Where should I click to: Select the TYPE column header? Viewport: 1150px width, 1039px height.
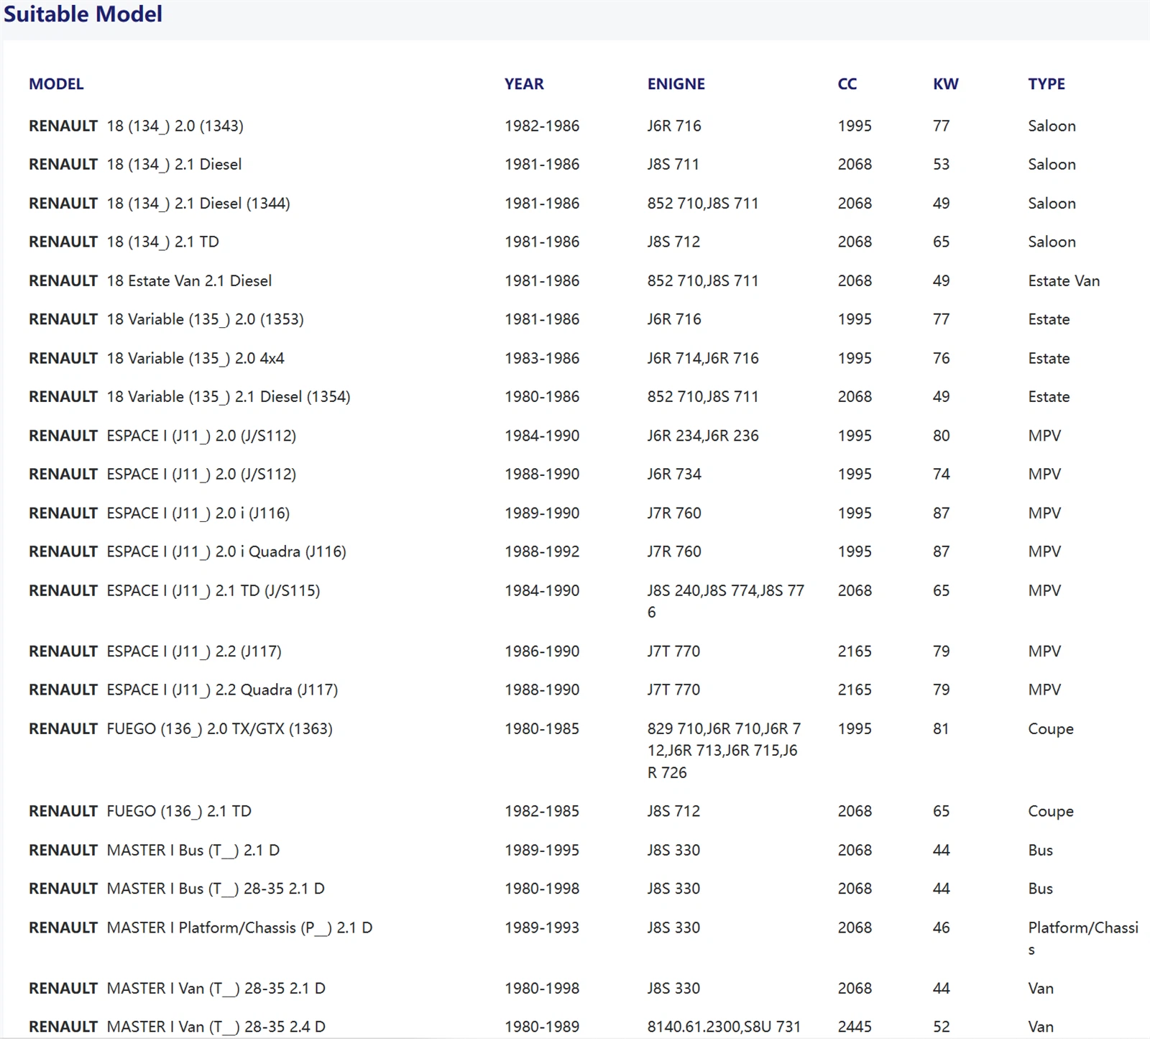(x=1046, y=84)
